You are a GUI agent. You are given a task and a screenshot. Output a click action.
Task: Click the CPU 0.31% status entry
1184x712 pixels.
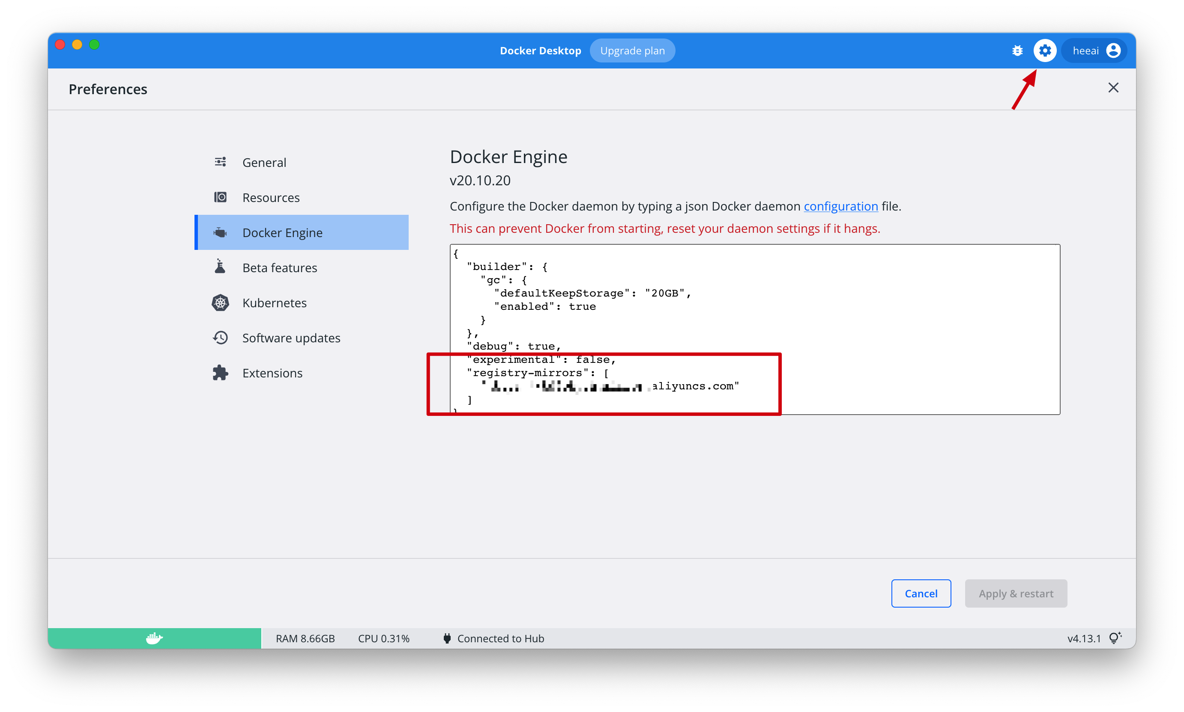[x=383, y=638]
